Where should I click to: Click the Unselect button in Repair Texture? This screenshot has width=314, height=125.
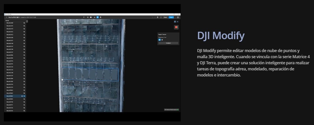tap(168, 43)
